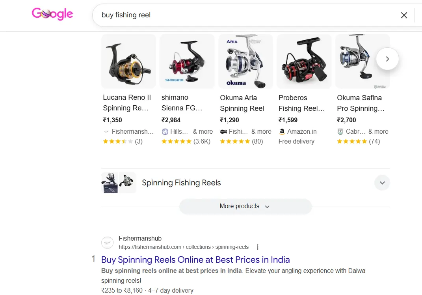
Task: Clear the search box text
Action: point(404,15)
